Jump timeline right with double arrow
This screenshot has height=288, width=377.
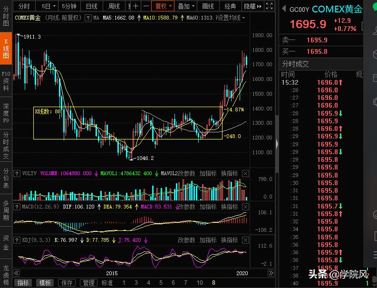(271, 273)
